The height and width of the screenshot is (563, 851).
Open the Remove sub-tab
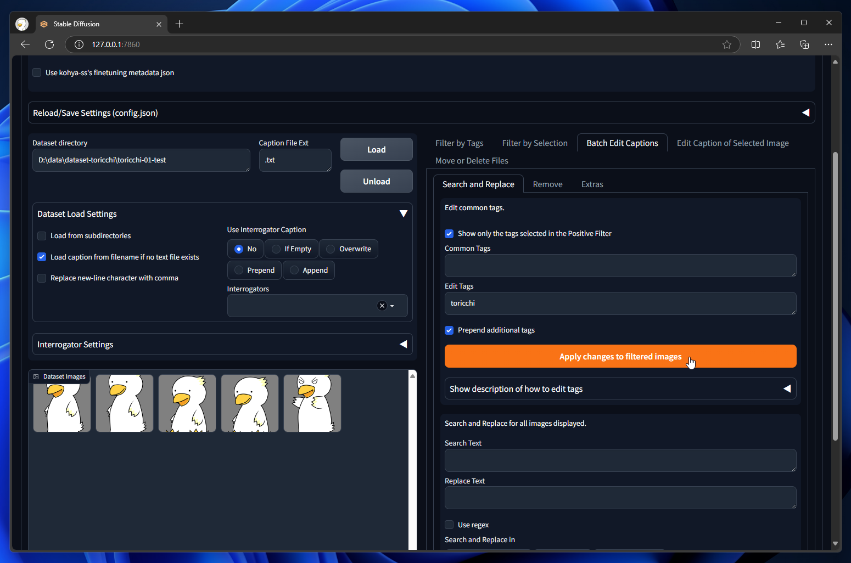pyautogui.click(x=547, y=184)
